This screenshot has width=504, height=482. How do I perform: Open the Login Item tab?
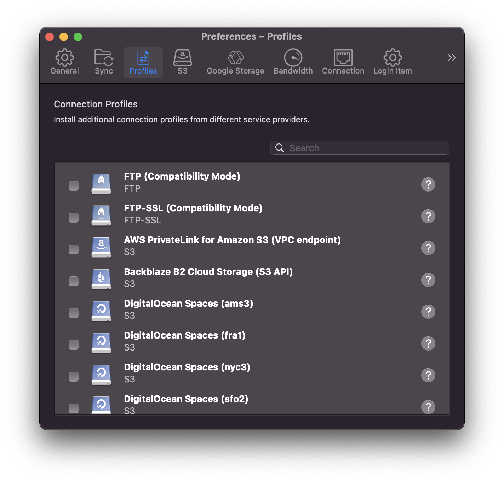(393, 62)
